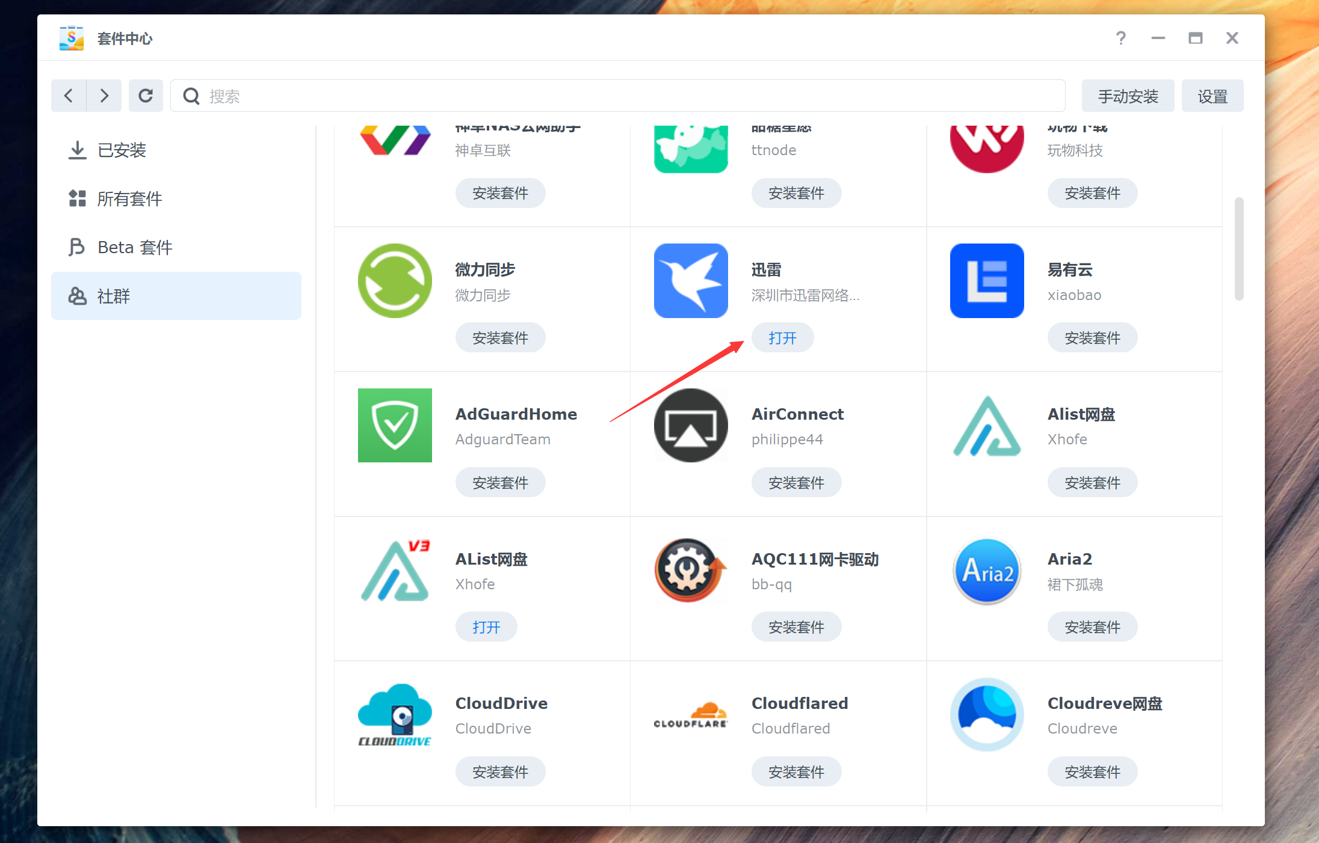This screenshot has width=1319, height=843.
Task: Click the Aria2 title text
Action: (1070, 559)
